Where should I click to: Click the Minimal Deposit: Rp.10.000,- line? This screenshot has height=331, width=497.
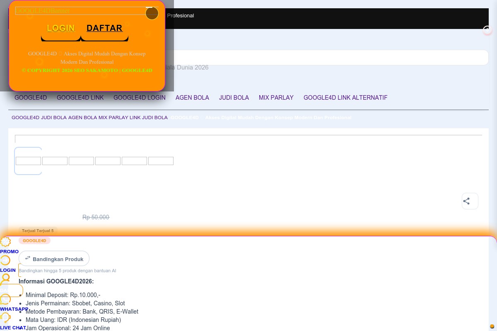point(63,295)
